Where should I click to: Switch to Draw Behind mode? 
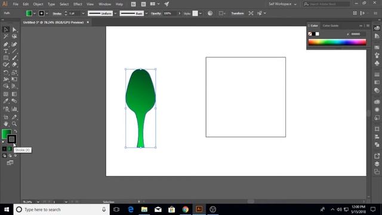point(10,155)
